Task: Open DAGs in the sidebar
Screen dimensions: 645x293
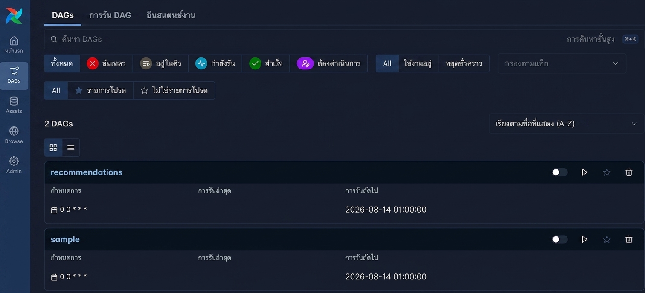Action: 14,75
